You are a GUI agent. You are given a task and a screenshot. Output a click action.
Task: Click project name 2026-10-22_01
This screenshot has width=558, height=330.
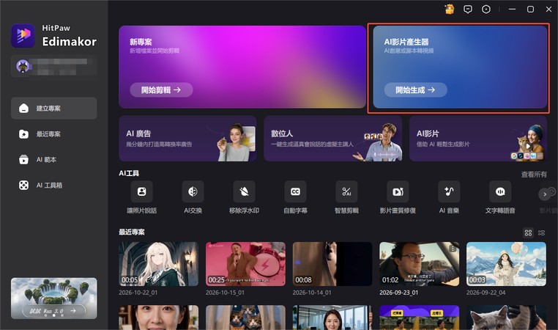[138, 293]
